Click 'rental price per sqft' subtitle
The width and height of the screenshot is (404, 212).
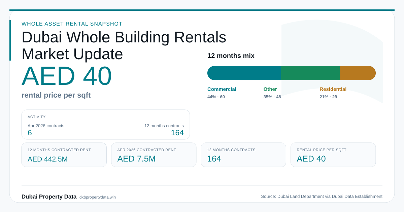(x=56, y=95)
